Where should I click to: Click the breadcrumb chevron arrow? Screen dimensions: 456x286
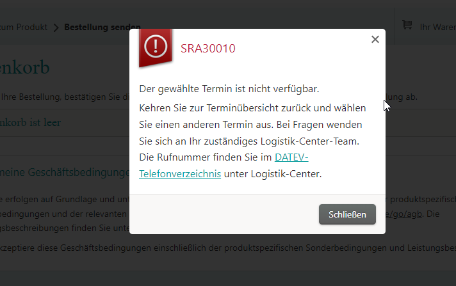(56, 28)
